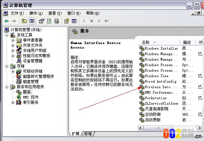This screenshot has width=204, height=141.
Task: Select the Wired AutoConfig service
Action: [161, 81]
